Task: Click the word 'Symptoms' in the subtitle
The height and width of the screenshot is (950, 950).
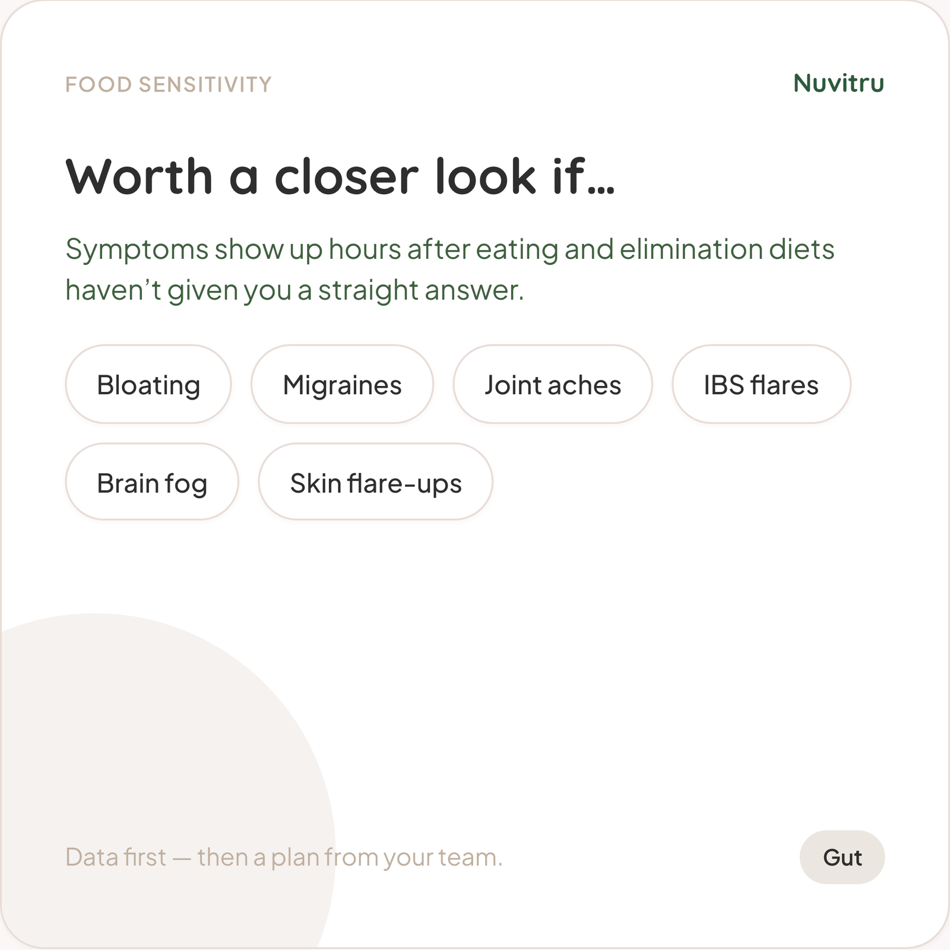Action: [x=137, y=250]
